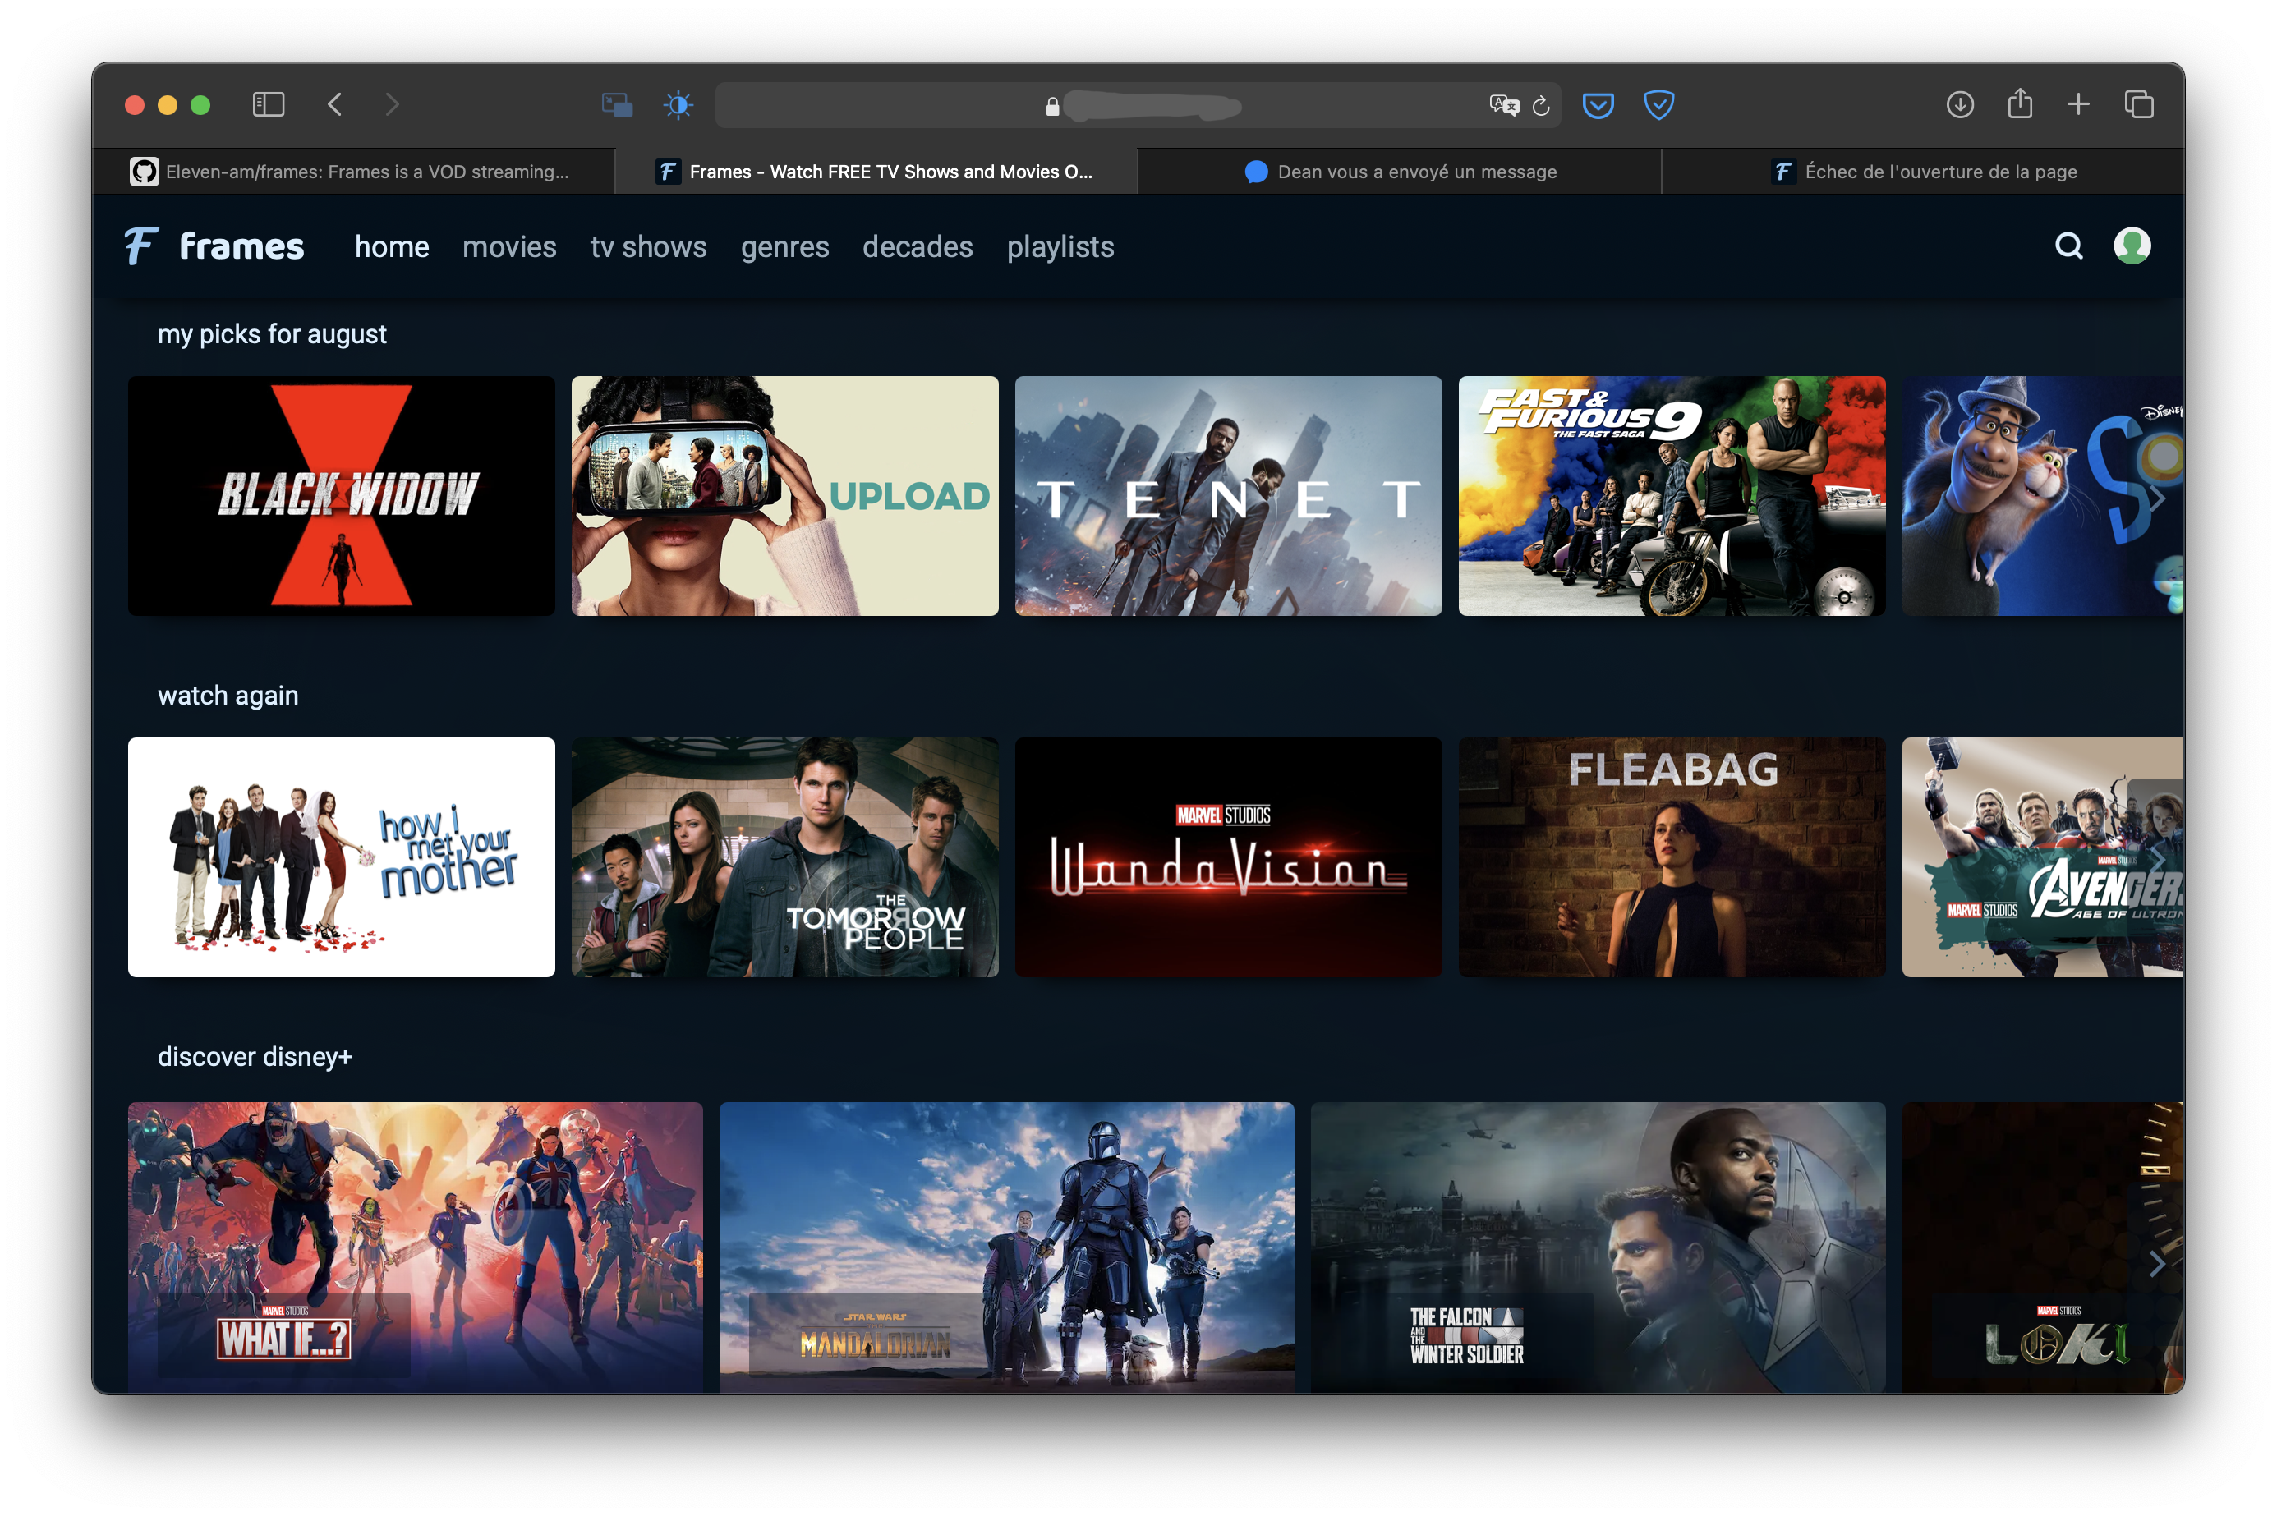Toggle the Safari sidebar icon
The width and height of the screenshot is (2277, 1516).
tap(268, 104)
